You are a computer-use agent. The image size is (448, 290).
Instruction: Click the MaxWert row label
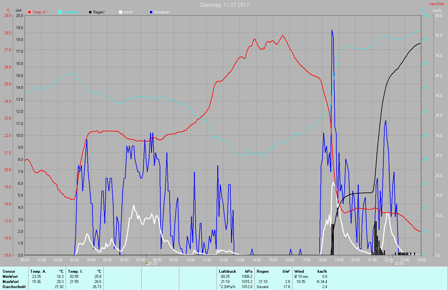(11, 282)
